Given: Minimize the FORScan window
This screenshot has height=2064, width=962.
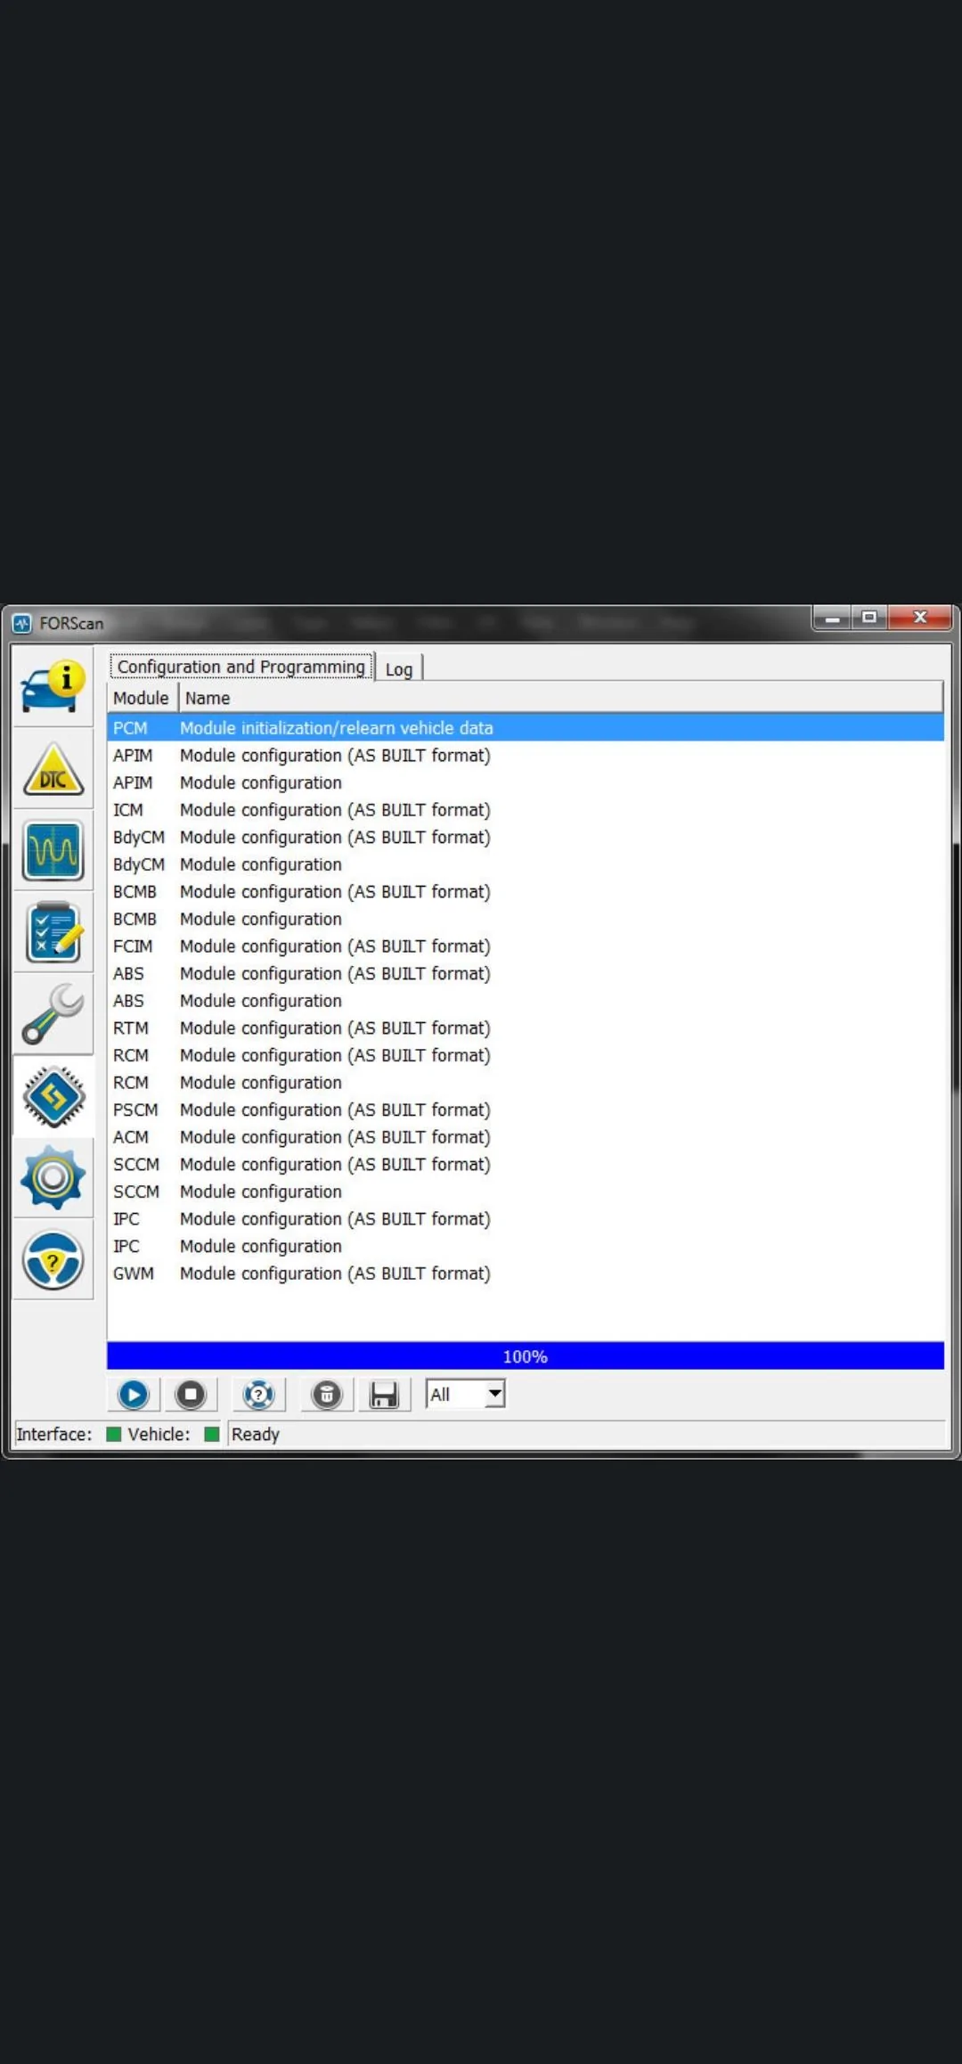Looking at the screenshot, I should click(x=832, y=618).
